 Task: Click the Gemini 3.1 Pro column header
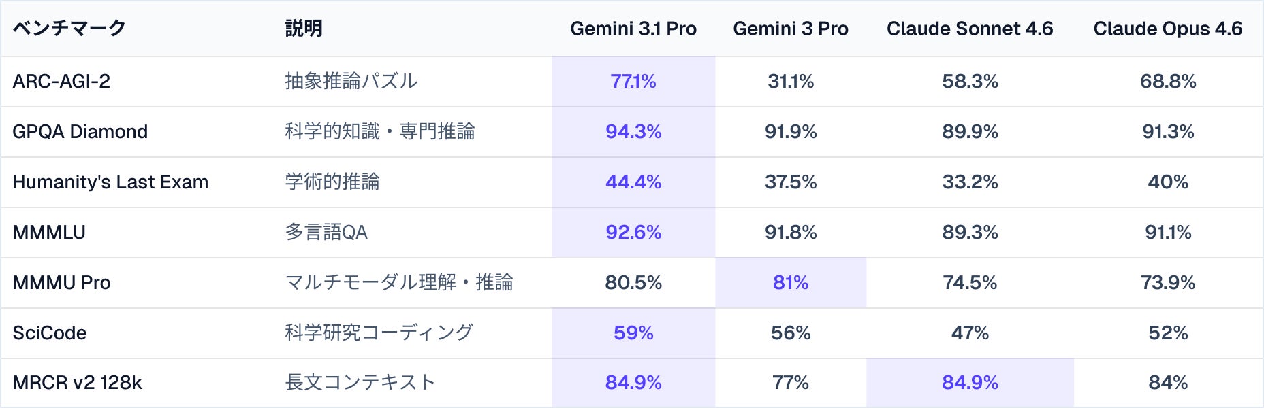(x=633, y=29)
